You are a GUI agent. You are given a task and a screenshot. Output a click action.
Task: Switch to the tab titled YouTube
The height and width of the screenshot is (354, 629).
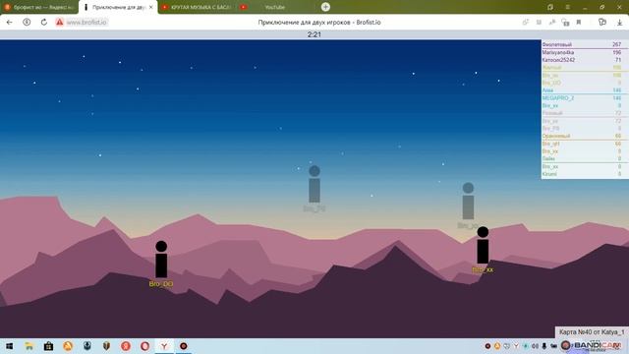(275, 7)
